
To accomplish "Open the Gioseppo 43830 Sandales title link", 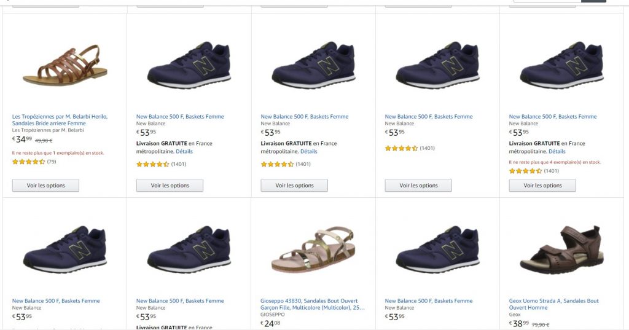I will (x=312, y=304).
